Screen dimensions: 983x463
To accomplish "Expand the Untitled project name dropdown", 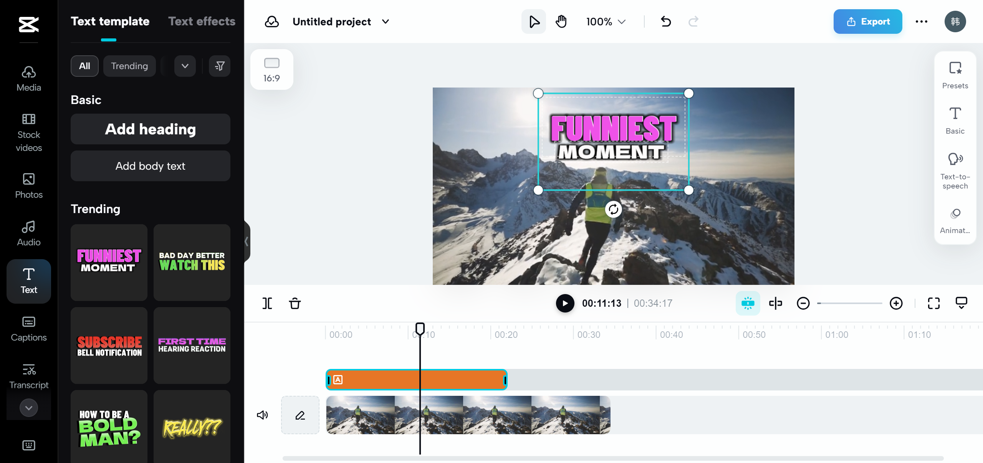I will point(386,21).
